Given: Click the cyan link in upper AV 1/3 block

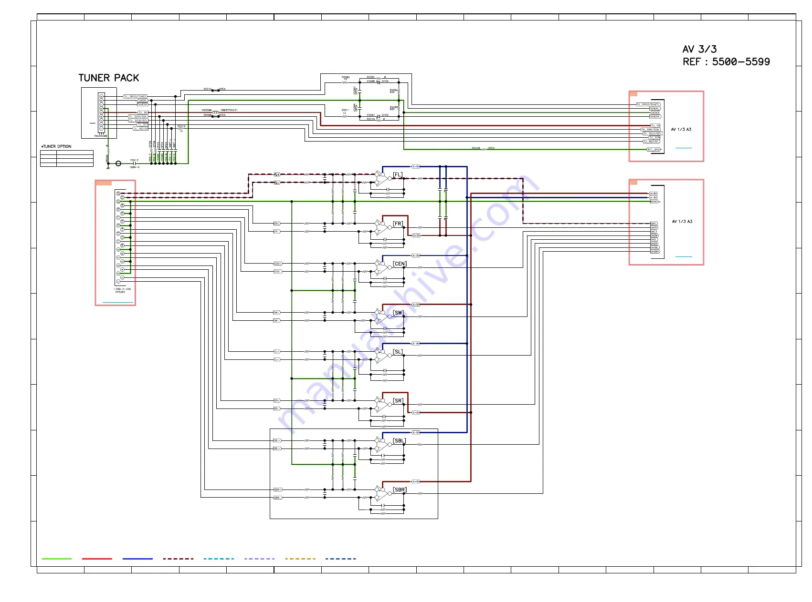Looking at the screenshot, I should click(684, 148).
